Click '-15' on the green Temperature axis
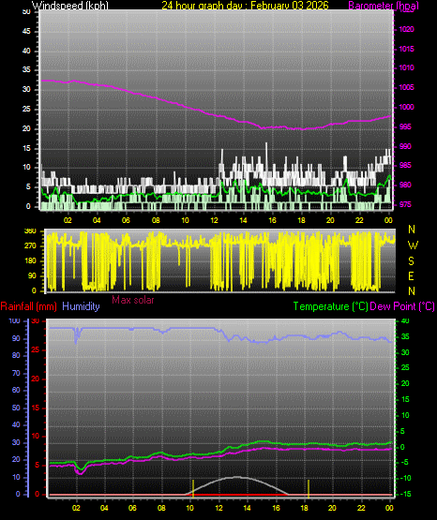437x520 pixels. tap(405, 494)
